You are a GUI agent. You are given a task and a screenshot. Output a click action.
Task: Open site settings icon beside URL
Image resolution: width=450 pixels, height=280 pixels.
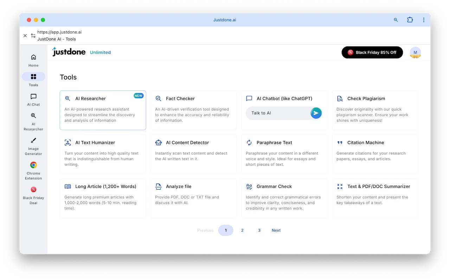[x=33, y=36]
